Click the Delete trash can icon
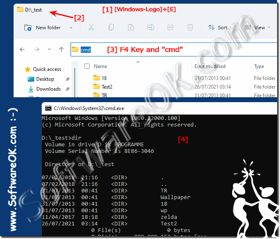The image size is (280, 239). click(x=190, y=28)
